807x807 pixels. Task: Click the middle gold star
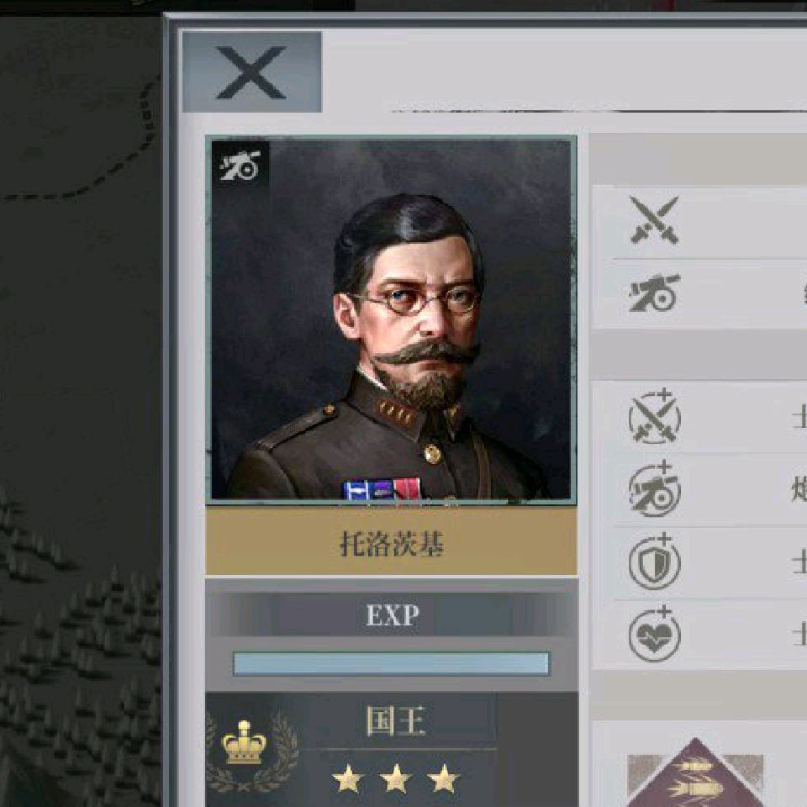coord(395,778)
